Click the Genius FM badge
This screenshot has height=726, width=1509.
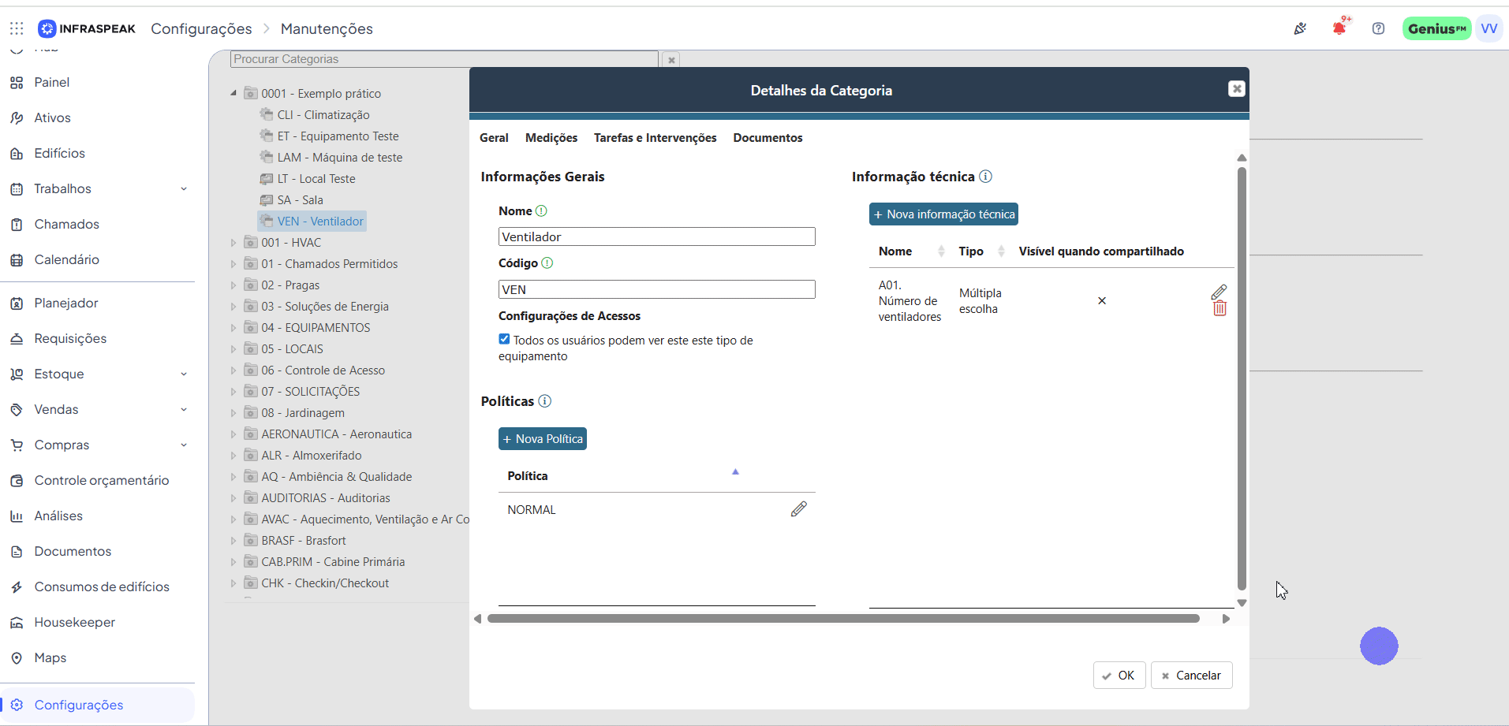click(x=1436, y=28)
